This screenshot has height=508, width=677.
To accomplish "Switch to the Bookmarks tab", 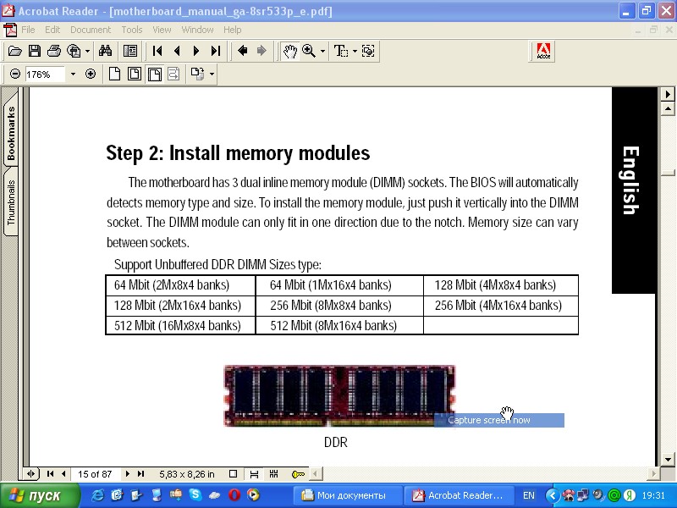I will pos(10,132).
